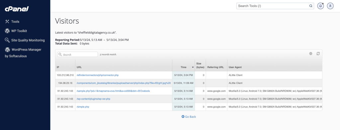The height and width of the screenshot is (130, 340).
Task: Click the Site Quality Monitoring magnifier icon
Action: coord(7,40)
